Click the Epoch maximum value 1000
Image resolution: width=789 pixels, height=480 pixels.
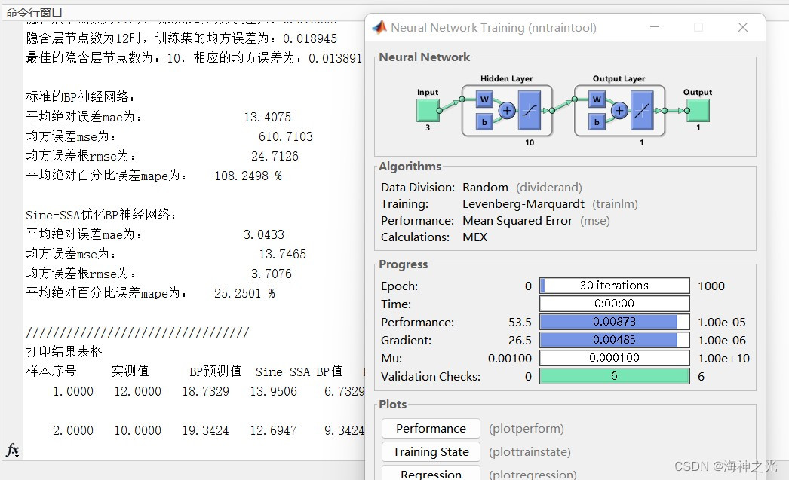[711, 286]
